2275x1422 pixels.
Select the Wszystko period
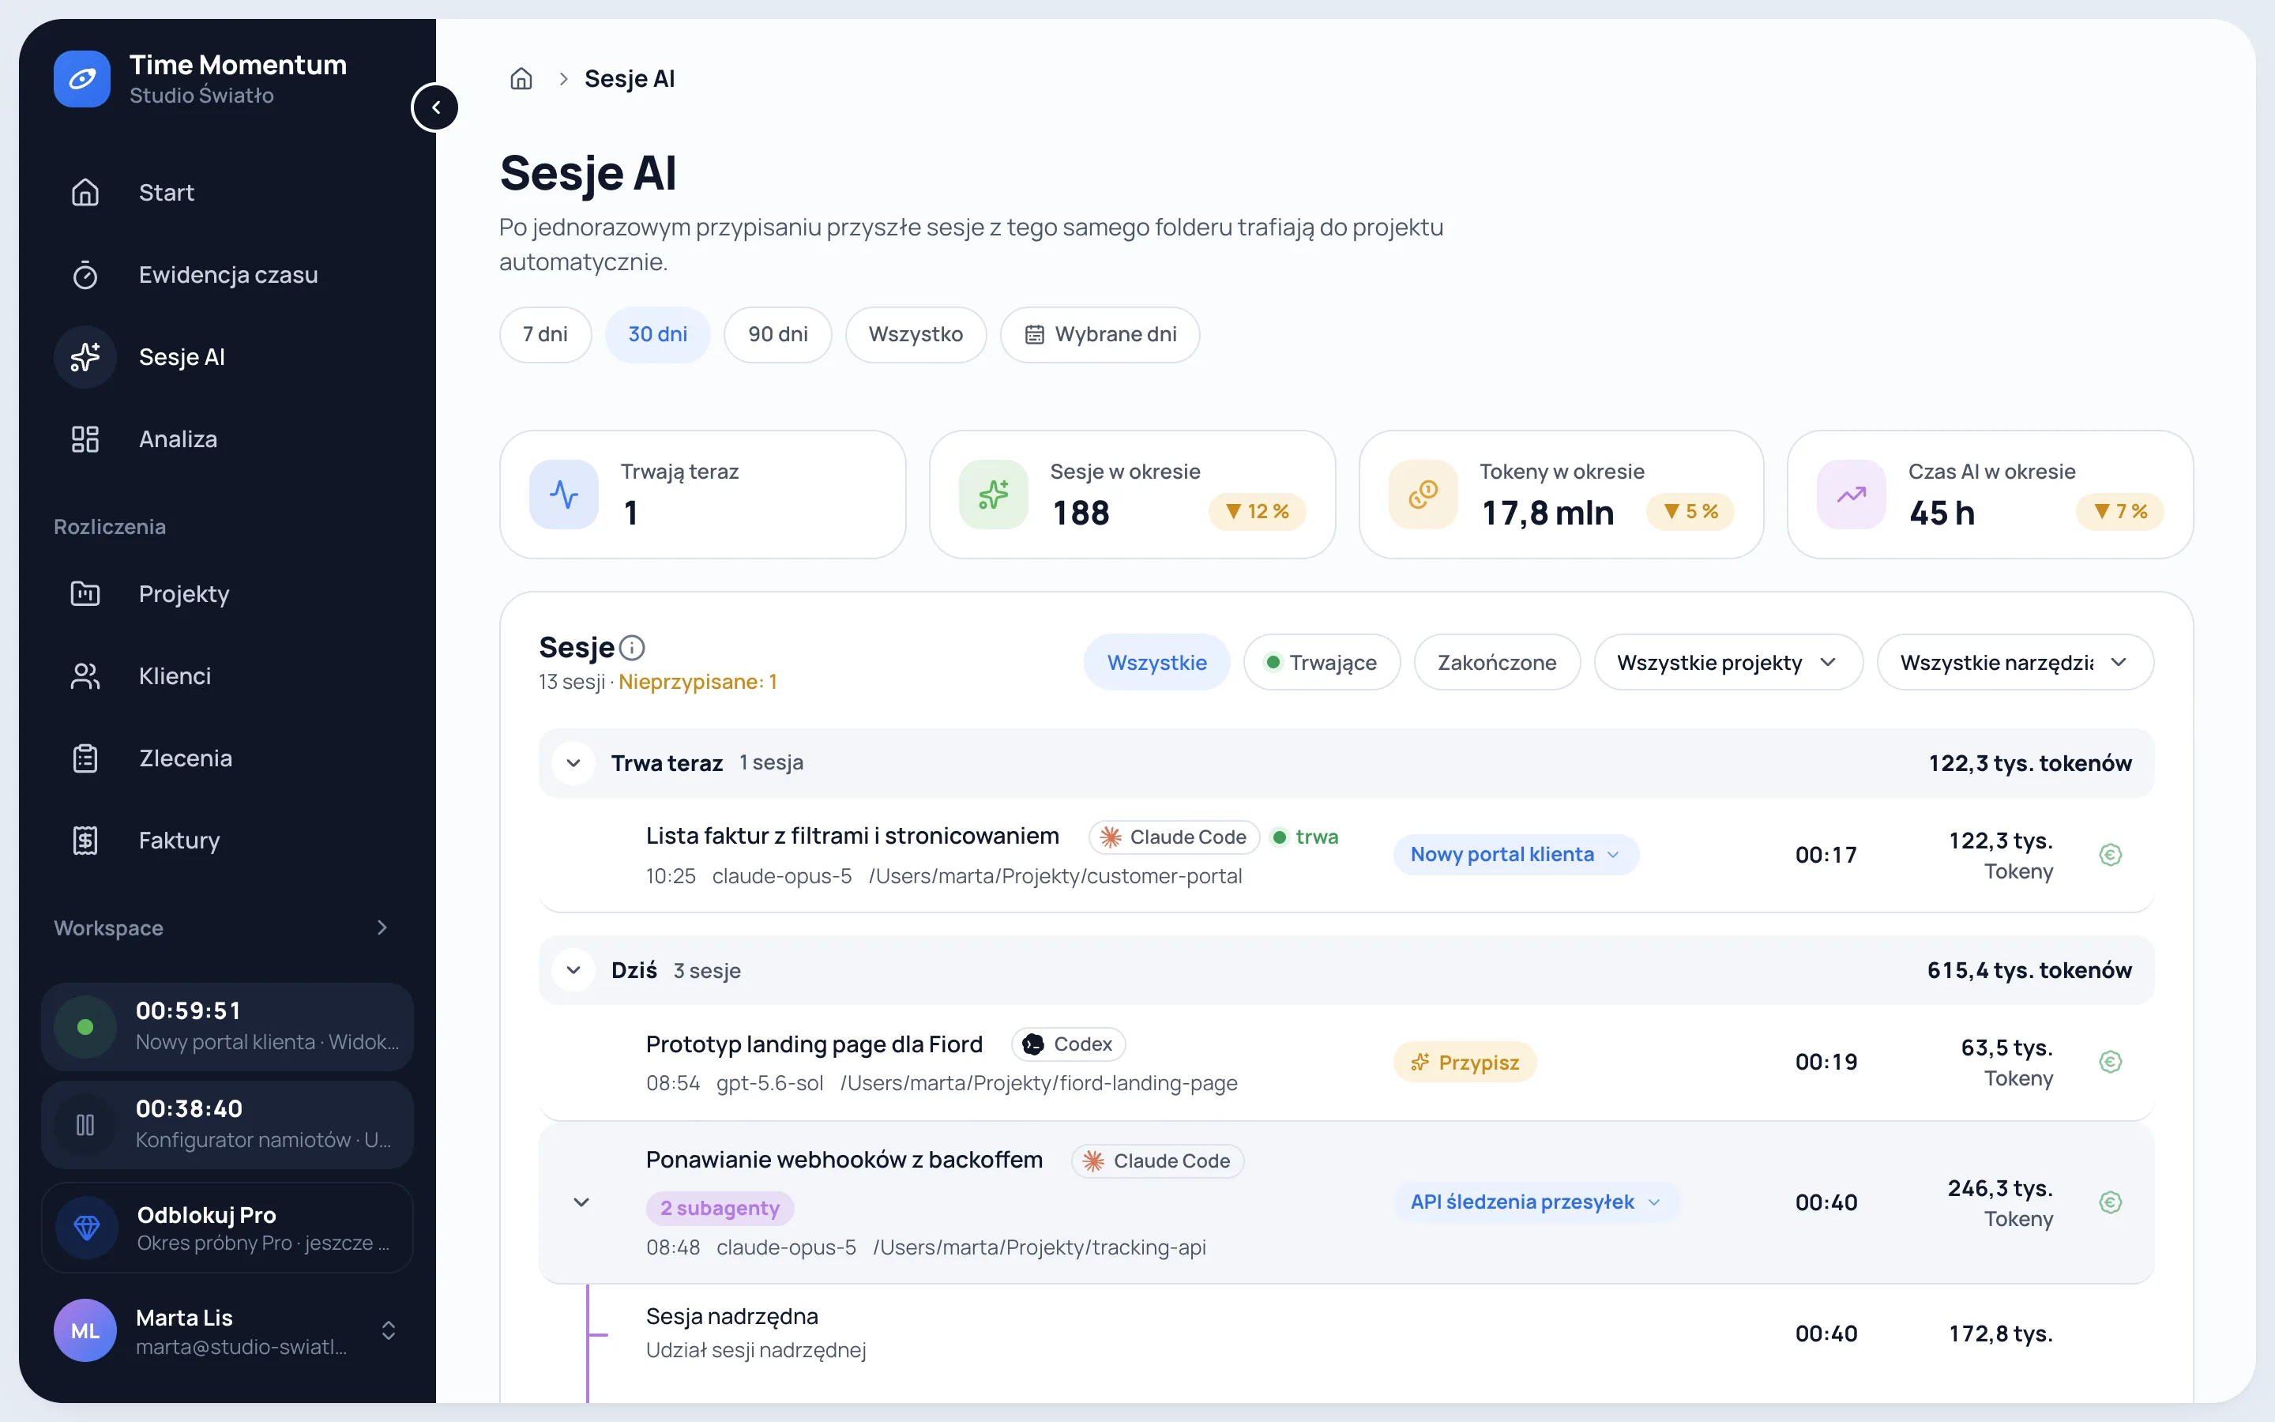[916, 335]
